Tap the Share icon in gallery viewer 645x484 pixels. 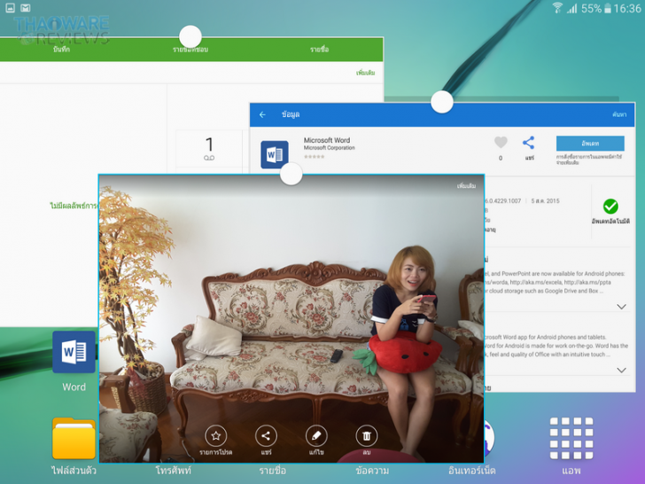tap(266, 436)
